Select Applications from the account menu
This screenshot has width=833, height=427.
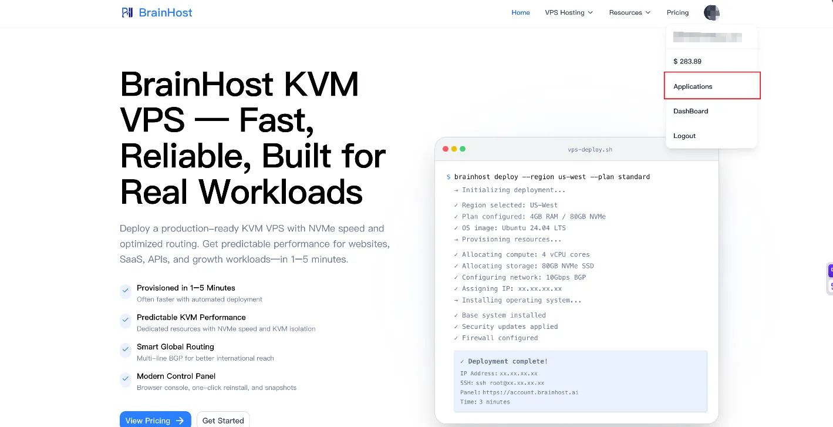[x=692, y=86]
